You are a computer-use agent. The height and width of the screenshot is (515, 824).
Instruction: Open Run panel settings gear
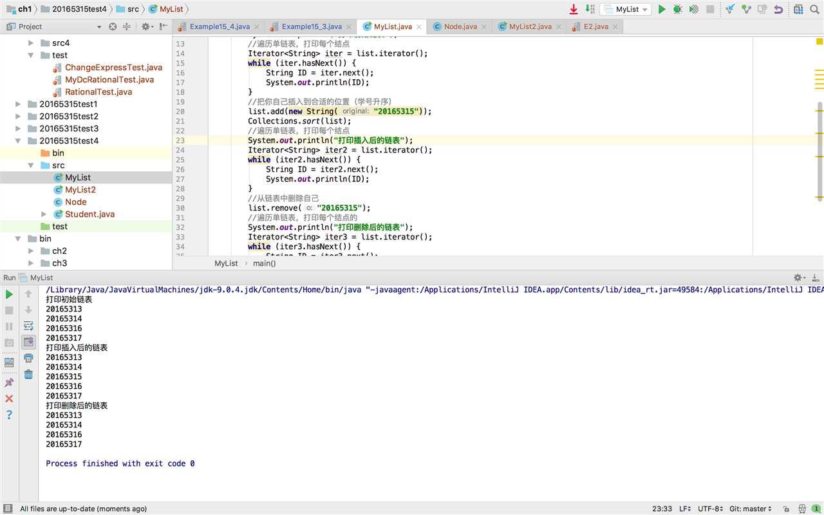pyautogui.click(x=799, y=277)
